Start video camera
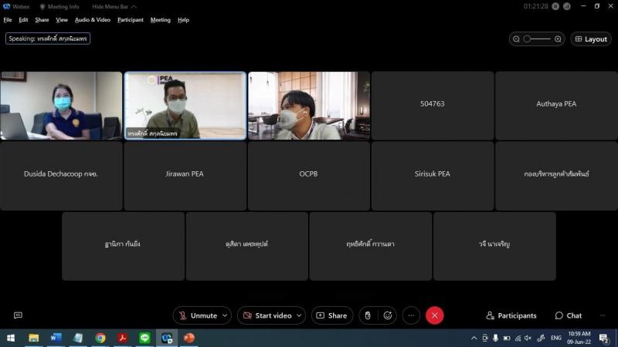Image resolution: width=618 pixels, height=347 pixels. pos(267,315)
